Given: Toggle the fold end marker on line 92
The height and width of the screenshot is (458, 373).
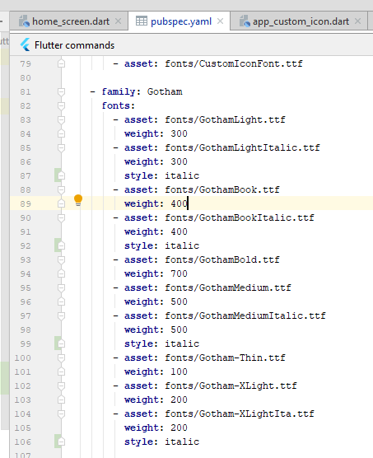Looking at the screenshot, I should tap(61, 245).
